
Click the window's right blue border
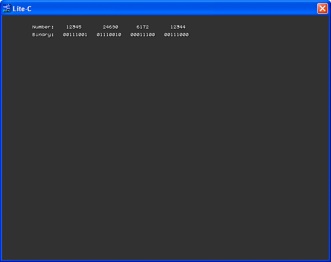click(329, 138)
